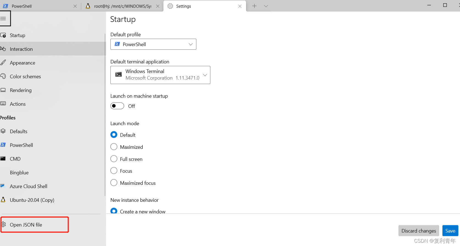Click the Actions keyboard icon
460x246 pixels.
pos(3,104)
